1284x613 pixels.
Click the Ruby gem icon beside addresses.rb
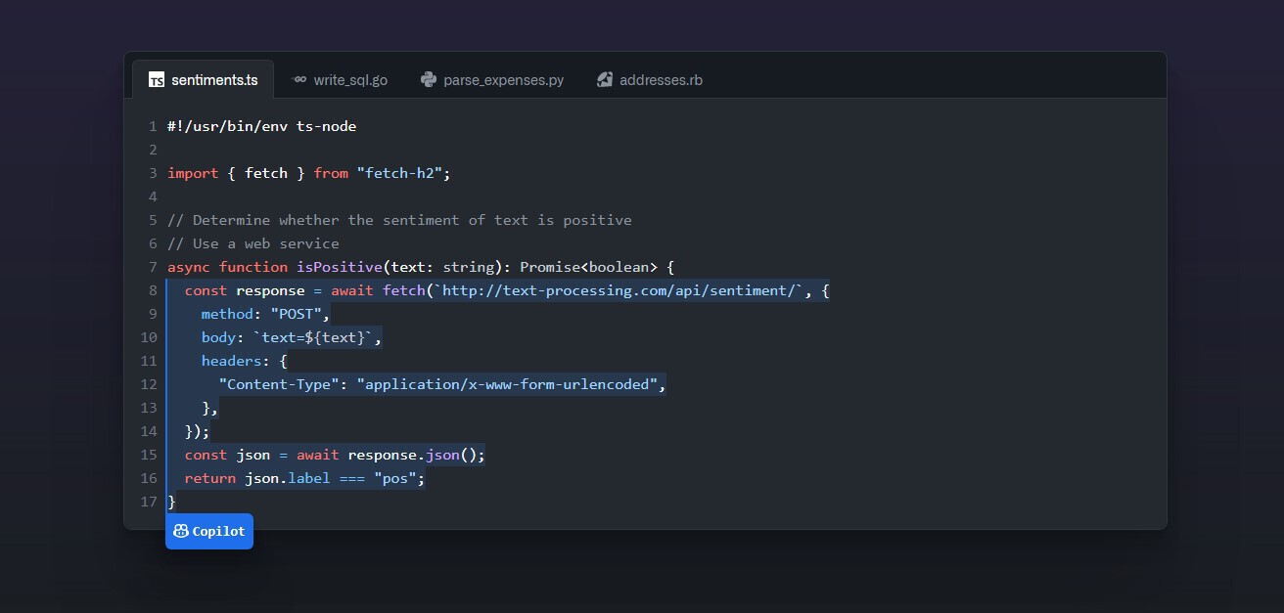[604, 79]
